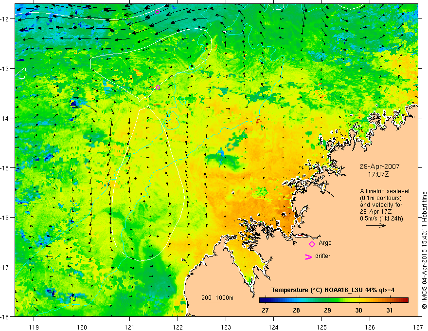This screenshot has height=331, width=428.
Task: Click the '17:07Z' time text
Action: point(378,174)
